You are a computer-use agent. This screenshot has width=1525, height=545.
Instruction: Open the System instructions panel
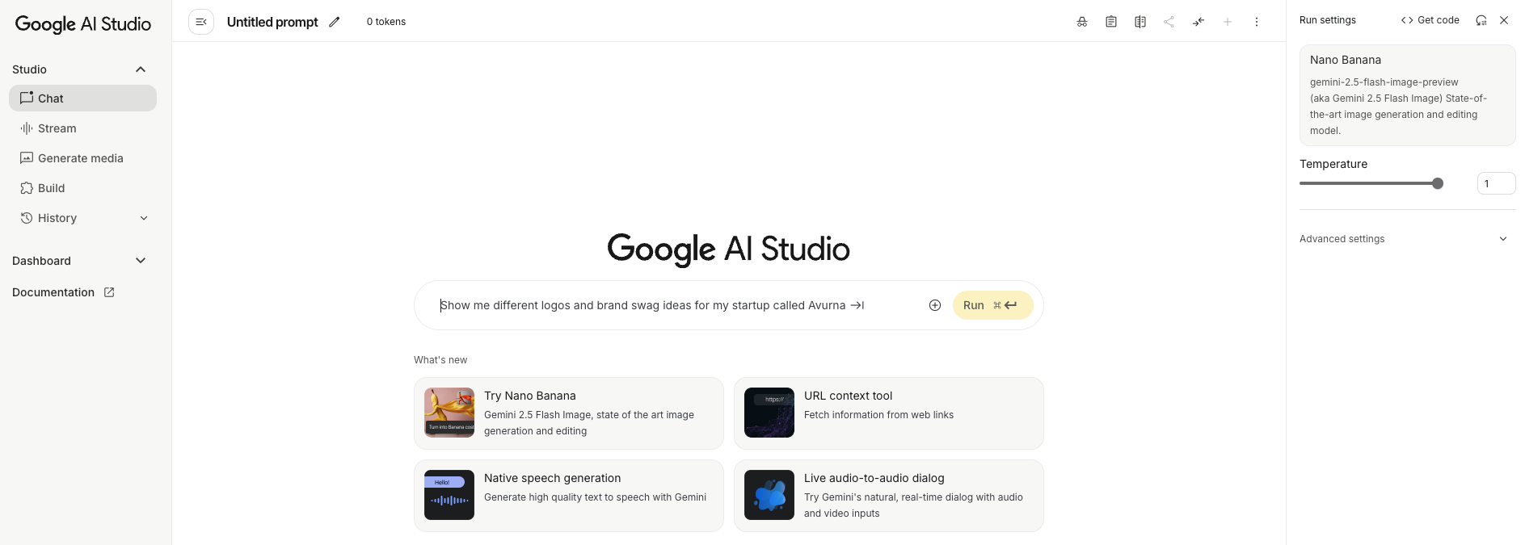1111,22
